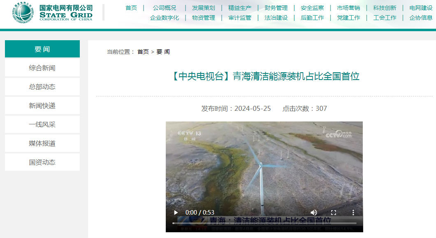436x238 pixels.
Task: Click the article title heading
Action: (x=264, y=76)
